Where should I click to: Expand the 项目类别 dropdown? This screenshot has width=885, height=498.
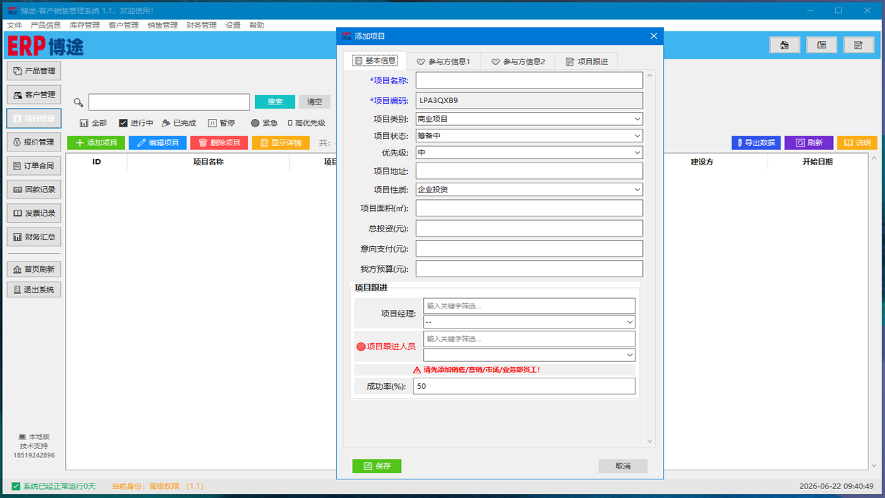(529, 119)
